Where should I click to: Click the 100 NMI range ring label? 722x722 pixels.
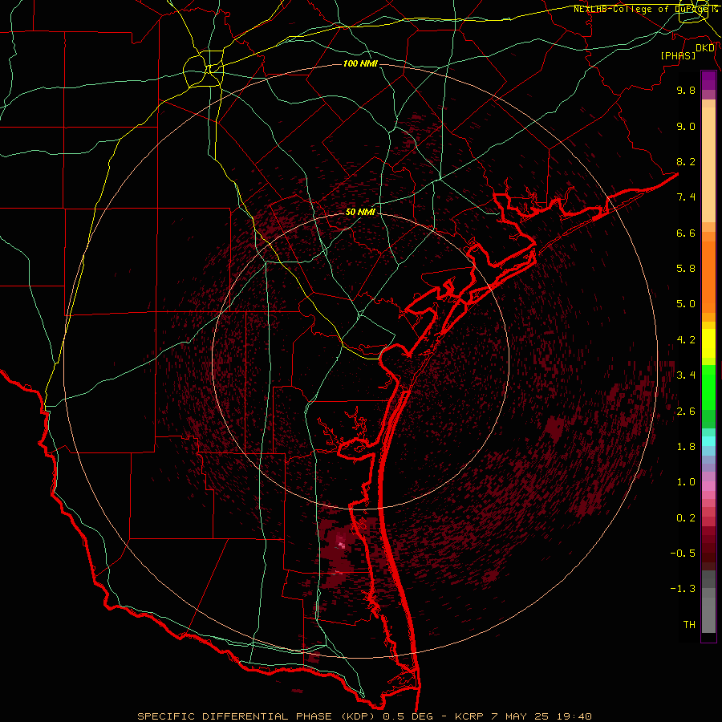[360, 63]
